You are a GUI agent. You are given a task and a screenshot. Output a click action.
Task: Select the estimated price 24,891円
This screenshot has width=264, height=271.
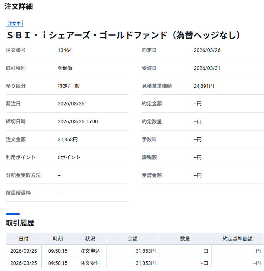(x=204, y=86)
